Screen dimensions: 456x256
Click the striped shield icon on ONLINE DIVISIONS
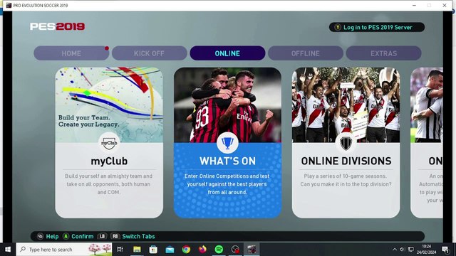coord(346,143)
